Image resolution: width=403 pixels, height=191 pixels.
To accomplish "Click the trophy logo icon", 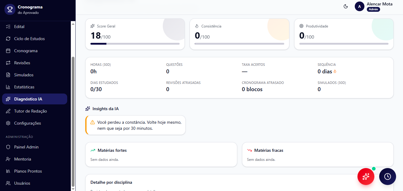I will (10, 9).
